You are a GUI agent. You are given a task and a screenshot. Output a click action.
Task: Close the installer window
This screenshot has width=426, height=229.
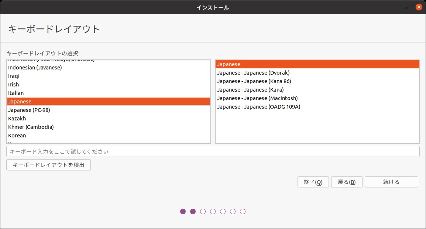419,7
